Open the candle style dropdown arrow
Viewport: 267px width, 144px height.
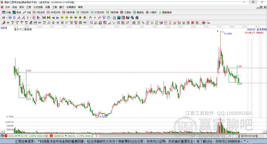tap(31, 18)
